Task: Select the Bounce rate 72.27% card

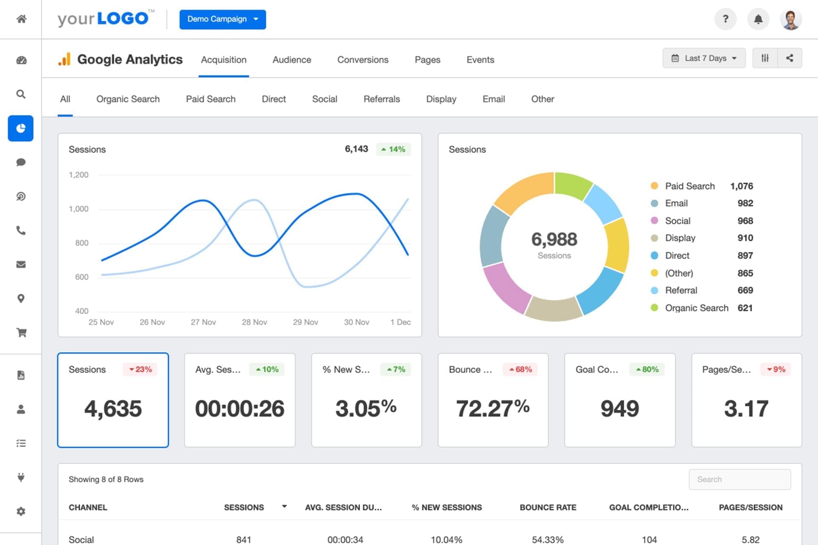Action: point(493,400)
